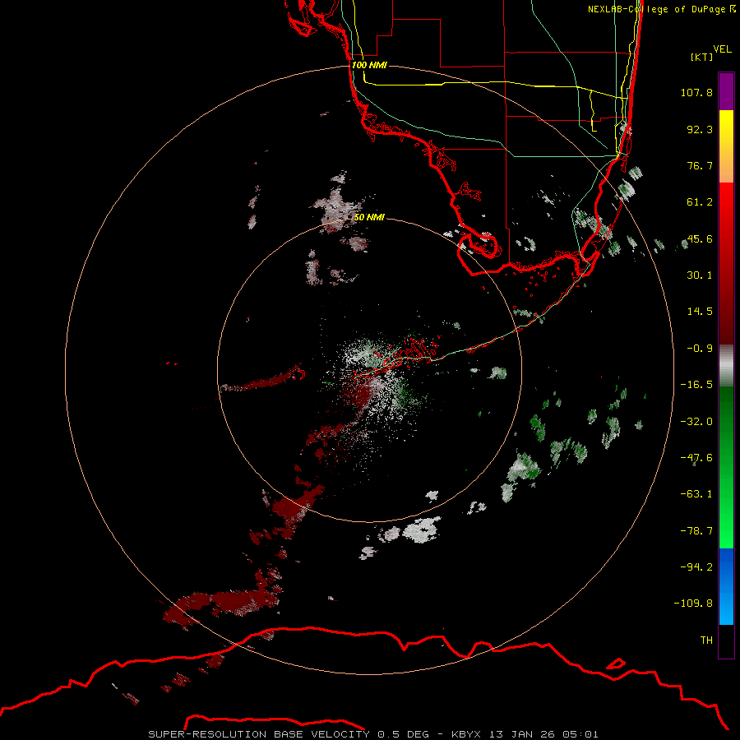740x740 pixels.
Task: Click the -109.8 velocity scale value
Action: point(693,604)
